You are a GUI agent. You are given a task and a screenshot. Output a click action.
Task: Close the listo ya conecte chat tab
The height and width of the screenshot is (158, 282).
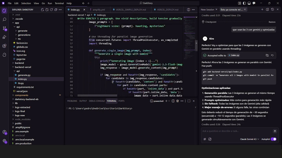click(245, 9)
